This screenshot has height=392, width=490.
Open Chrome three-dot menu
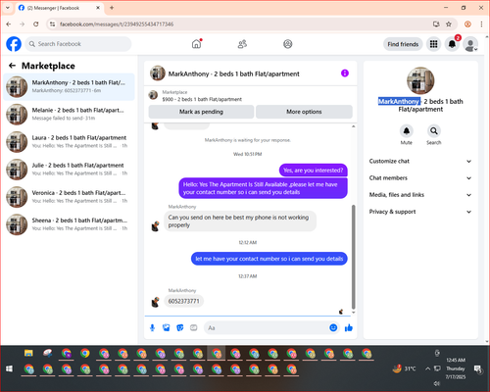click(x=481, y=24)
